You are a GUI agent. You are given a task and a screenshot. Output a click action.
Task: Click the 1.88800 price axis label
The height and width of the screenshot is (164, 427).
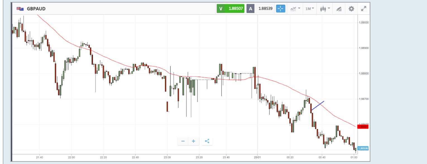[363, 74]
